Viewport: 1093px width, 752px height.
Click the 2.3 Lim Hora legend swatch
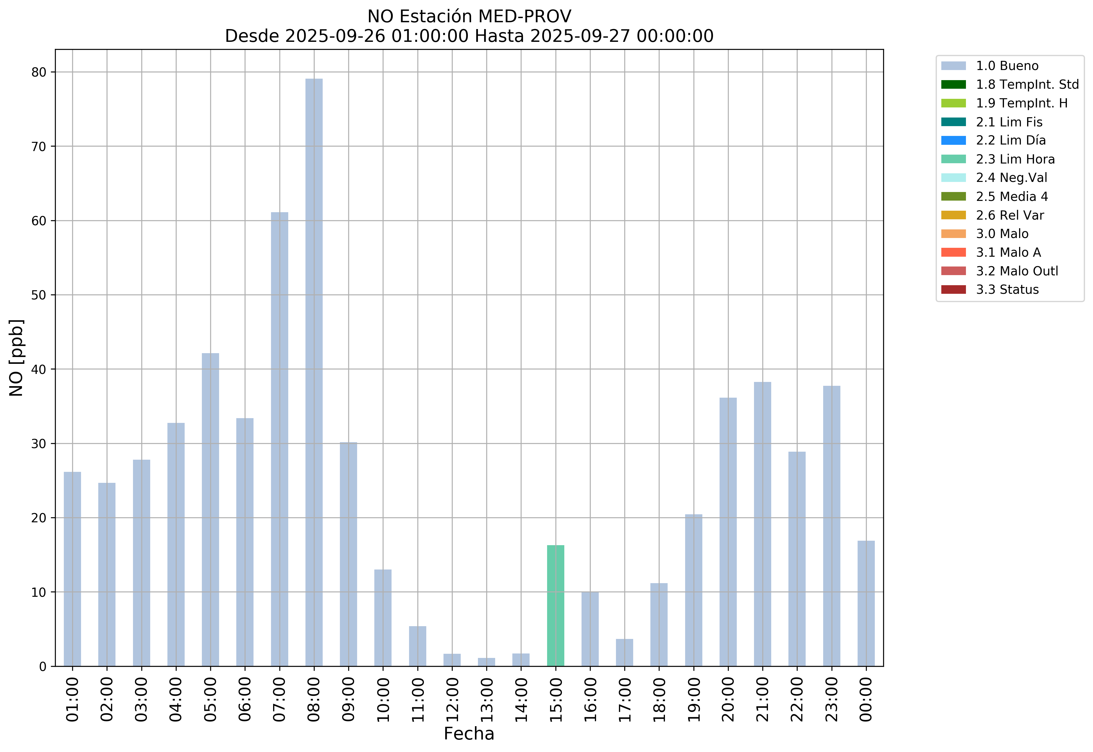953,159
